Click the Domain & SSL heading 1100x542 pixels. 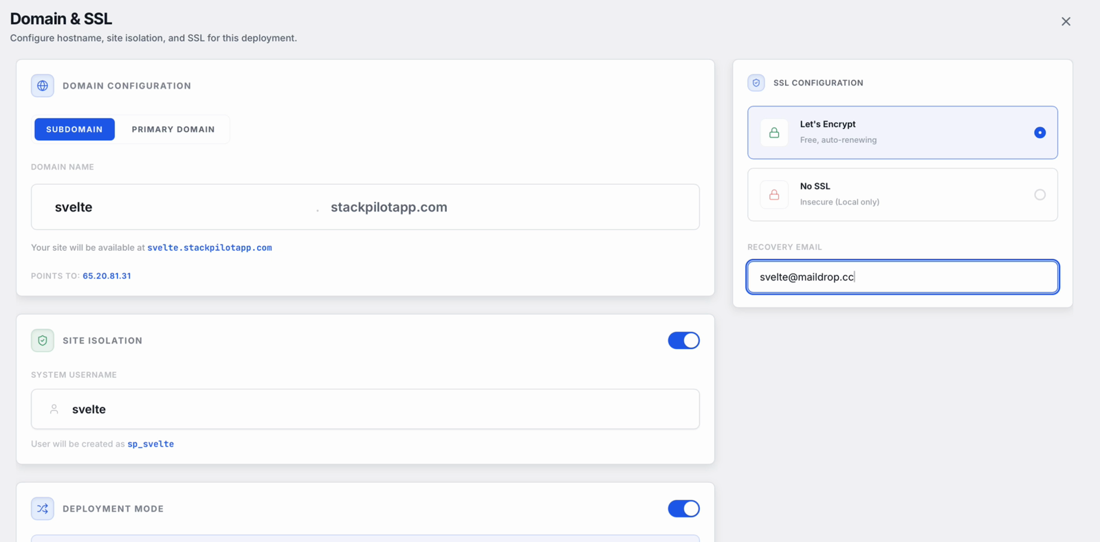[61, 19]
